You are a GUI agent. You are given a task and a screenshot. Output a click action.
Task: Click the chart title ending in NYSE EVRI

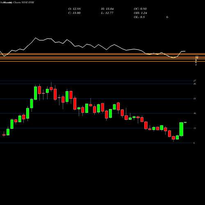pyautogui.click(x=17, y=2)
